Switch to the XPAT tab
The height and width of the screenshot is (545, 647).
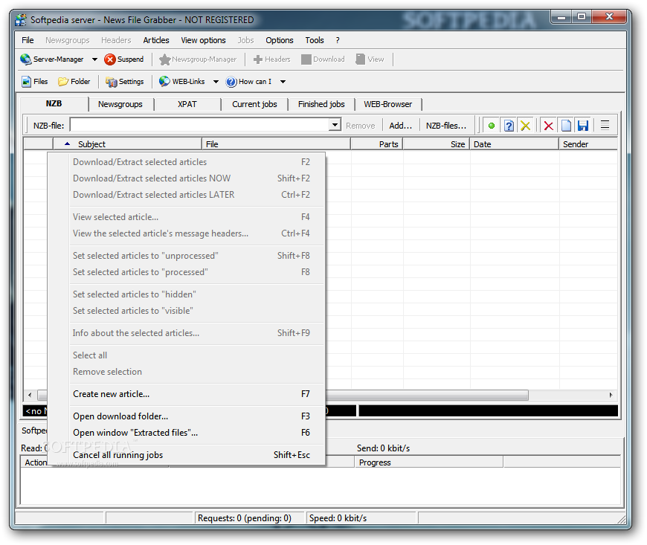coord(187,104)
